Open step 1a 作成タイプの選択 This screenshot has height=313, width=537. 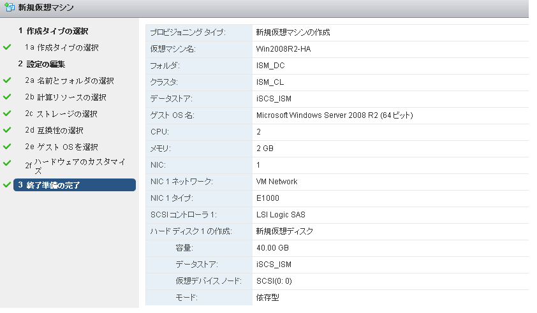tap(62, 47)
